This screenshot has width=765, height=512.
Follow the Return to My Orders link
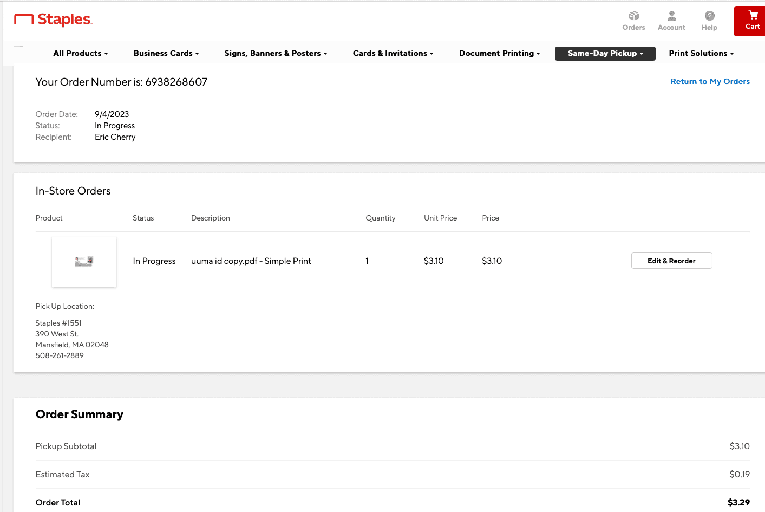click(710, 81)
